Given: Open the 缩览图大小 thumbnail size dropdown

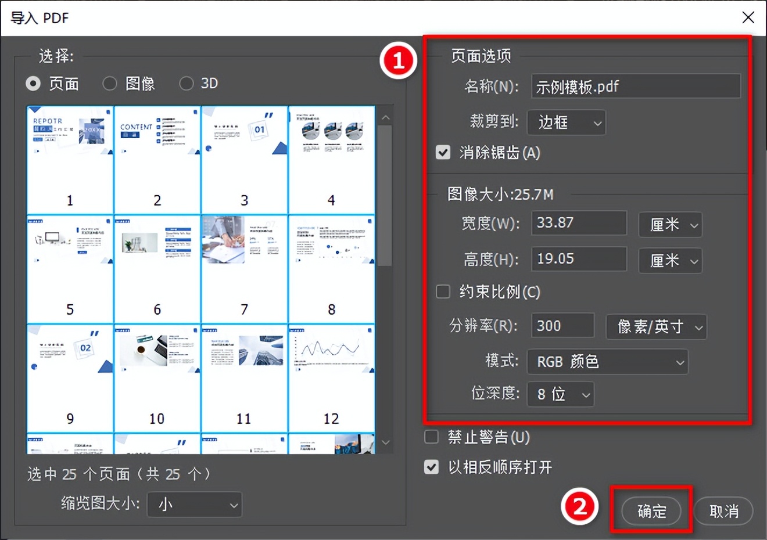Looking at the screenshot, I should click(x=194, y=505).
